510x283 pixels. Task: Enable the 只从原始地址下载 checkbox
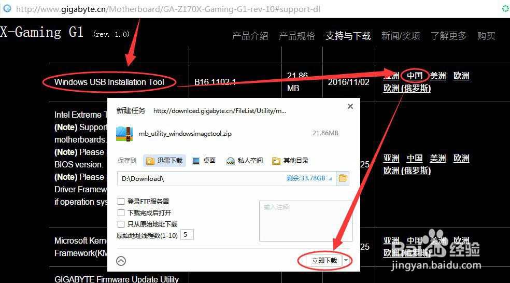[121, 224]
